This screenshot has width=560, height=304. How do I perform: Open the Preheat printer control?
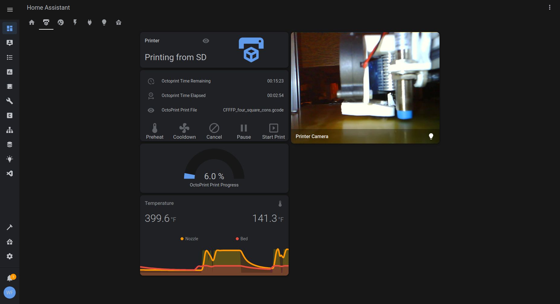pos(155,131)
